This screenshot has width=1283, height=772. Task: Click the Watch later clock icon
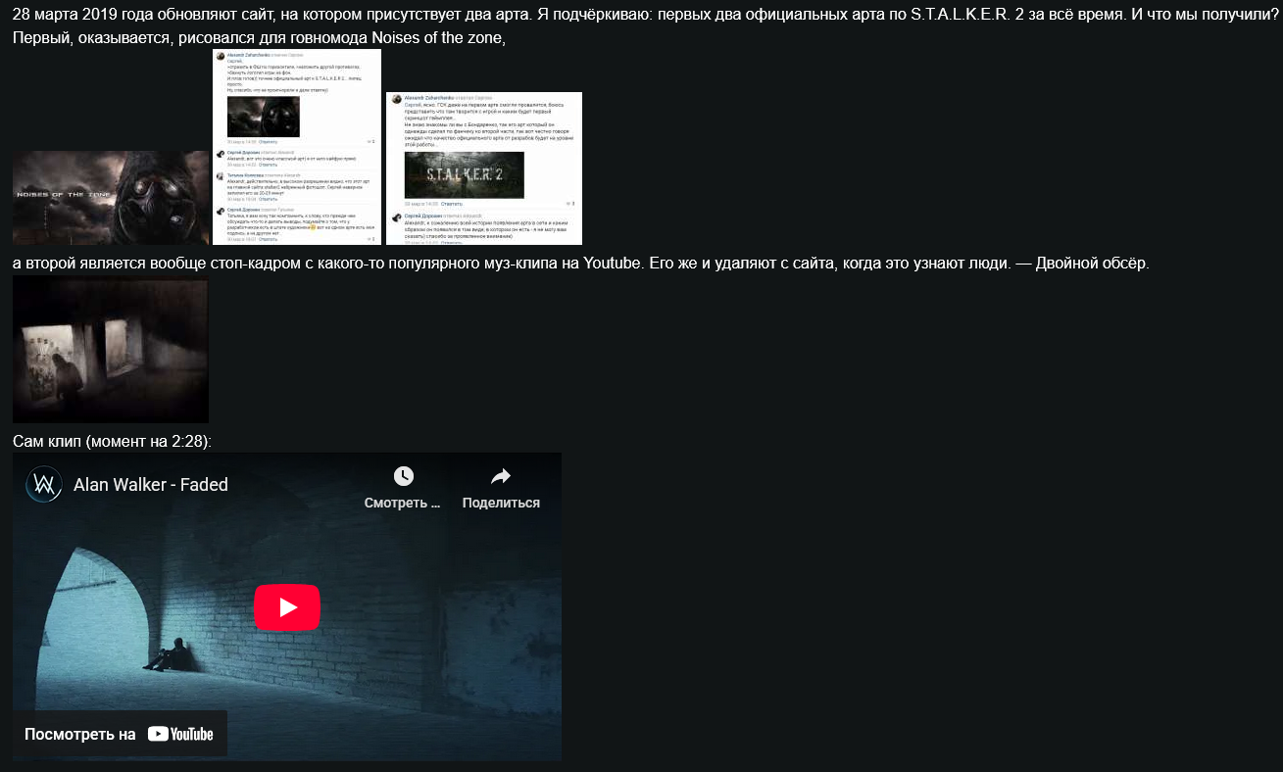click(x=404, y=477)
